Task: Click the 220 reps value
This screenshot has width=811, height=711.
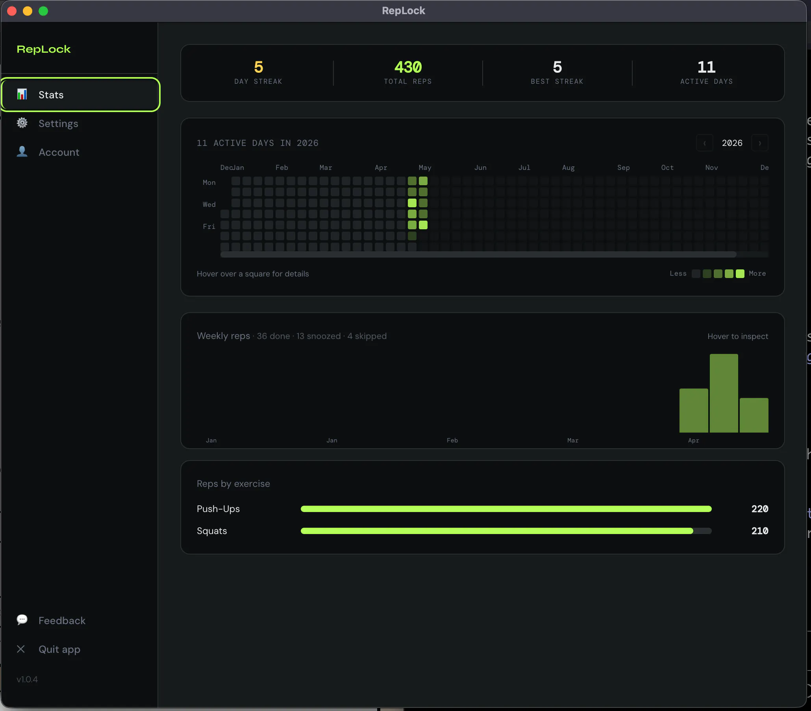Action: coord(760,509)
